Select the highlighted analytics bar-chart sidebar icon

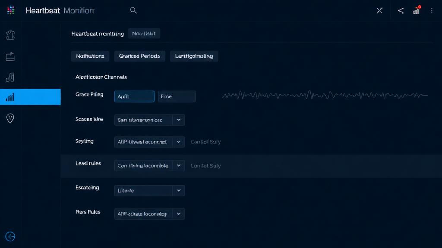click(10, 96)
